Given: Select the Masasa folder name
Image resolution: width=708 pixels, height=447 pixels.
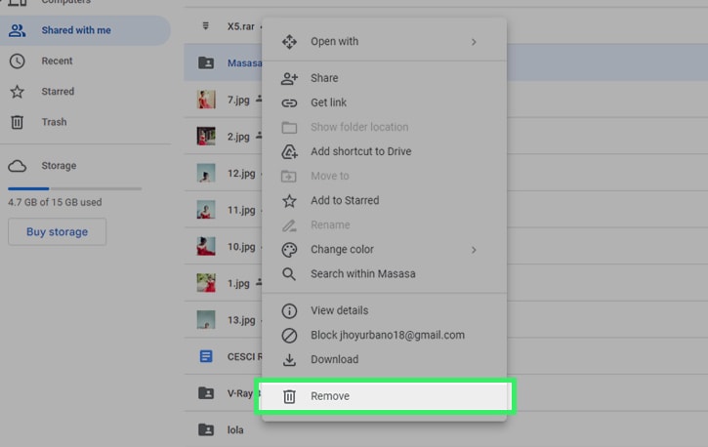Looking at the screenshot, I should pyautogui.click(x=244, y=63).
